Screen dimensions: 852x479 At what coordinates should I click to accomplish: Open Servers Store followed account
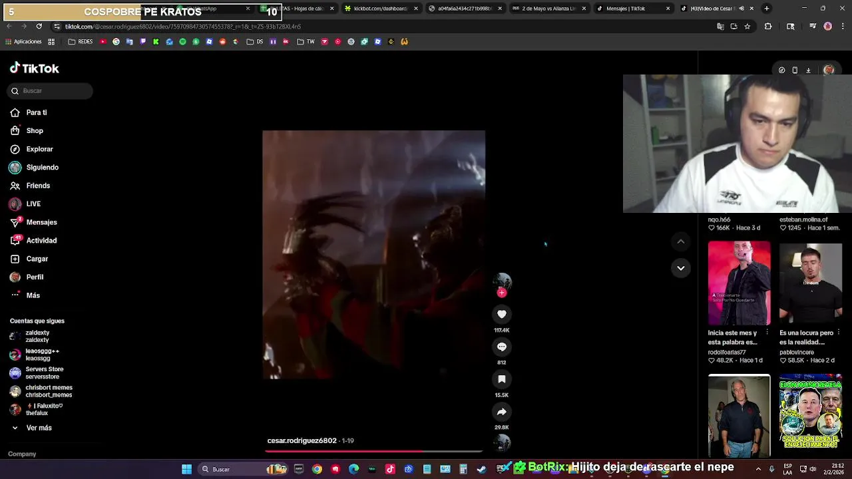[37, 373]
